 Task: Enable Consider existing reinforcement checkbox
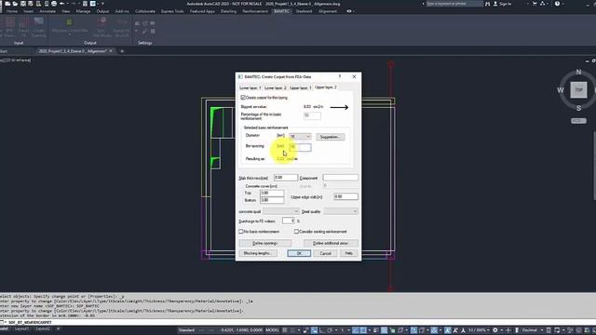pos(296,232)
